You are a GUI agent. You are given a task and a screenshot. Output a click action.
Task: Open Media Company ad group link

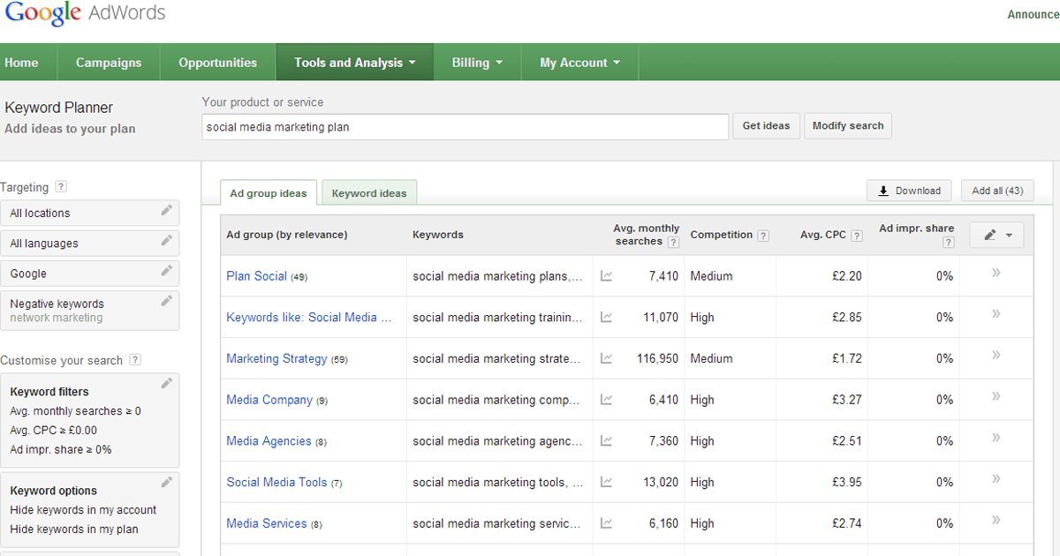coord(269,400)
